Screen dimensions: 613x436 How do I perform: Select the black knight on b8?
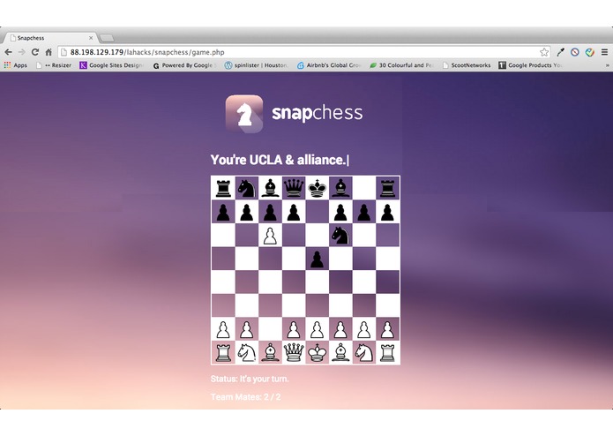[x=247, y=189]
